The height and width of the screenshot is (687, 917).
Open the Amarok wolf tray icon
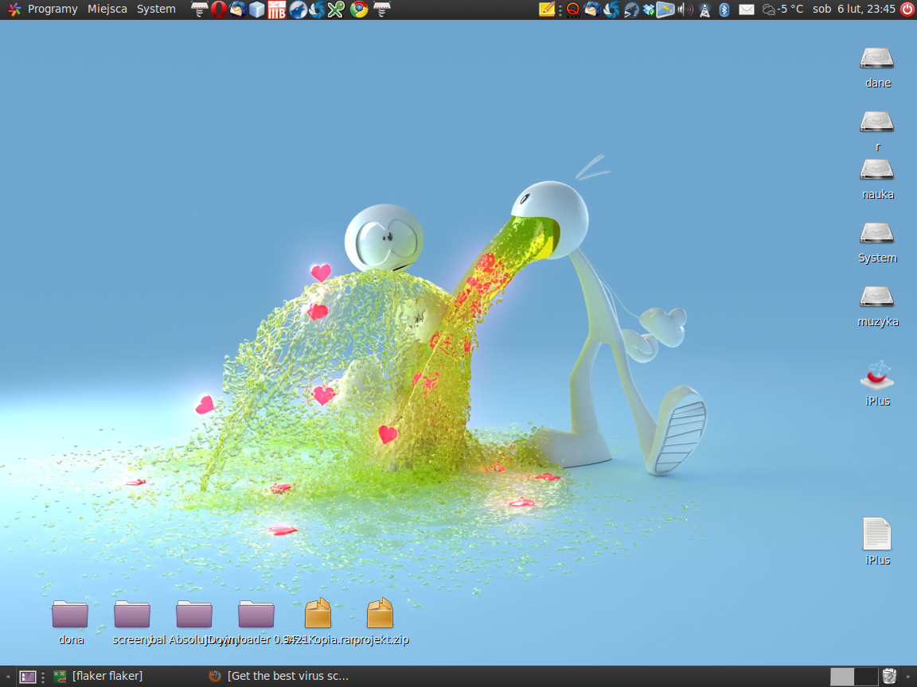631,10
